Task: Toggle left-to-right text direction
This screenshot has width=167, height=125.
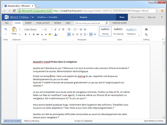Action: (x=91, y=34)
